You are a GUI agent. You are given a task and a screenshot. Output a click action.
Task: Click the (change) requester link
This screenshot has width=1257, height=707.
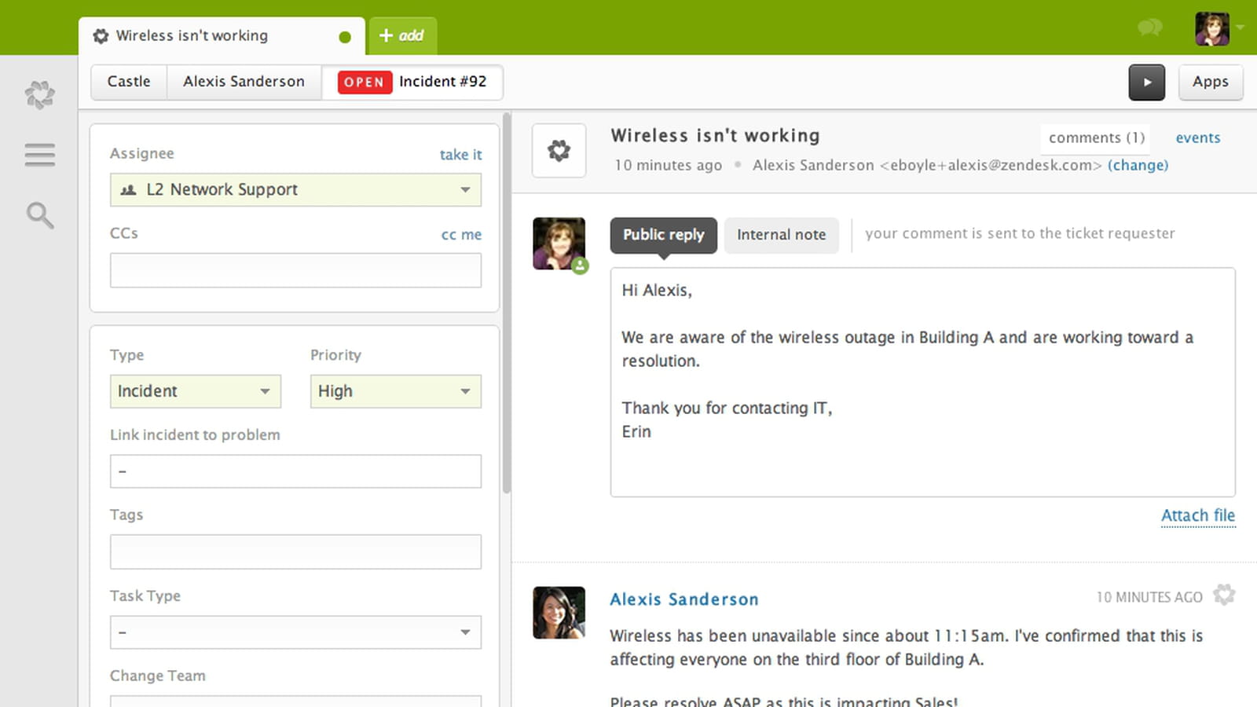(x=1138, y=165)
